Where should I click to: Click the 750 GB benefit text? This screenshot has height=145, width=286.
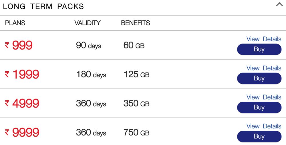[136, 133]
